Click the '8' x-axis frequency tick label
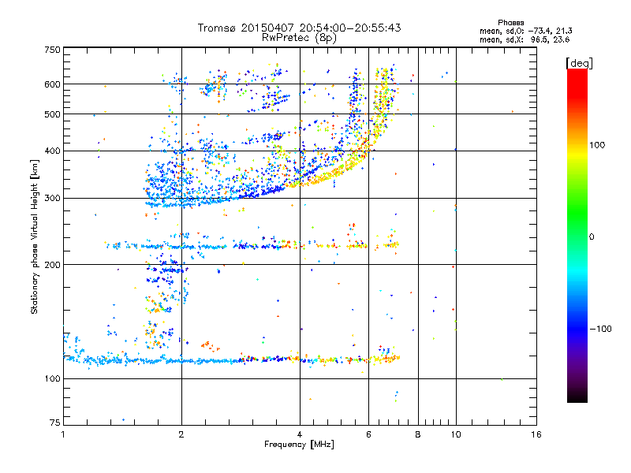The image size is (631, 473). point(418,434)
